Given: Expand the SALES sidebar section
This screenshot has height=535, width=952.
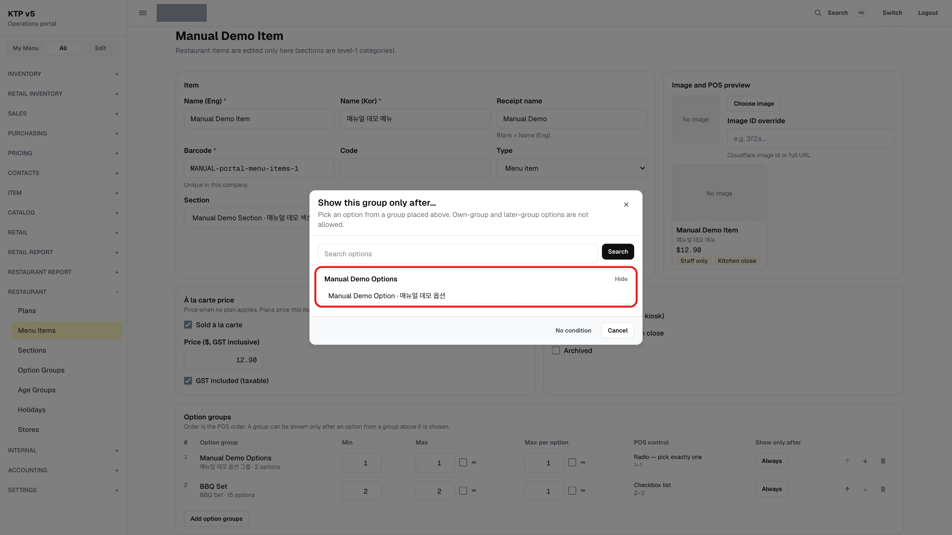Looking at the screenshot, I should 63,113.
